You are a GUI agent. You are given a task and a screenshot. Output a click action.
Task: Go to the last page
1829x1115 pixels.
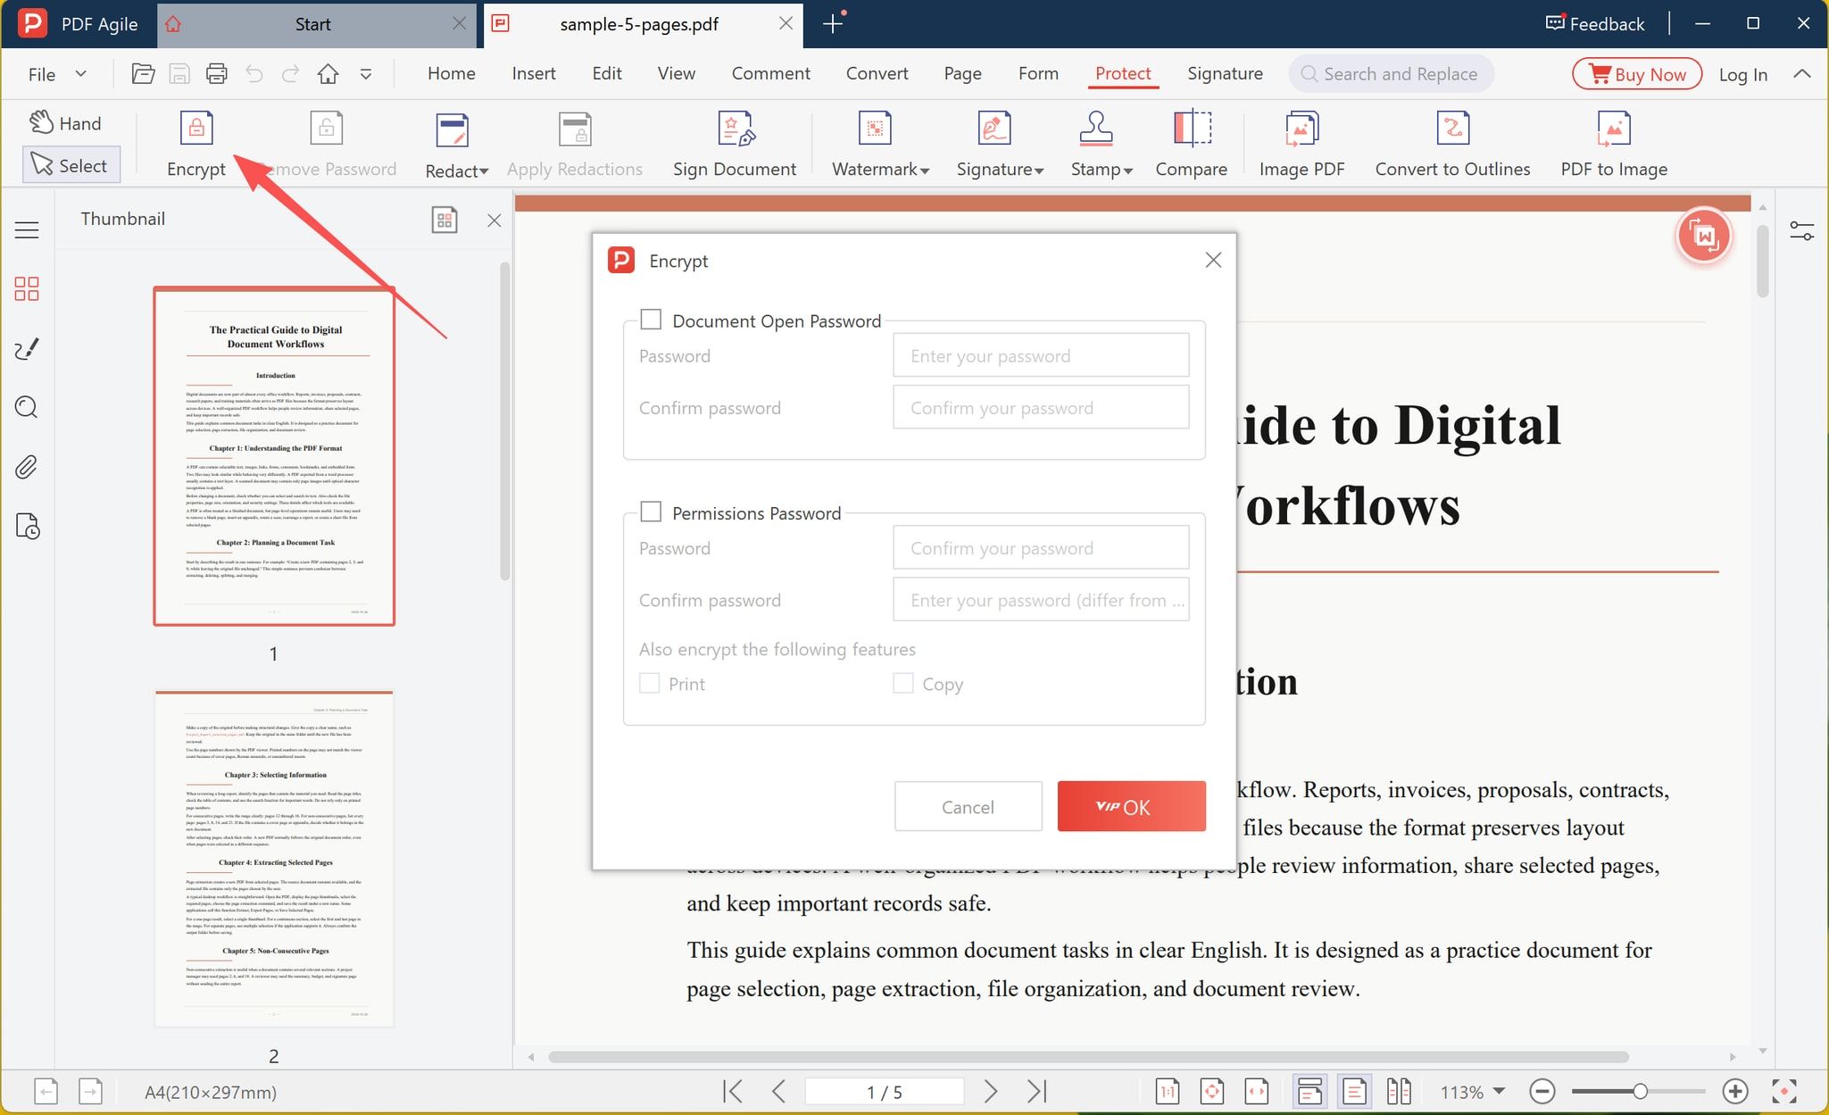(1036, 1091)
